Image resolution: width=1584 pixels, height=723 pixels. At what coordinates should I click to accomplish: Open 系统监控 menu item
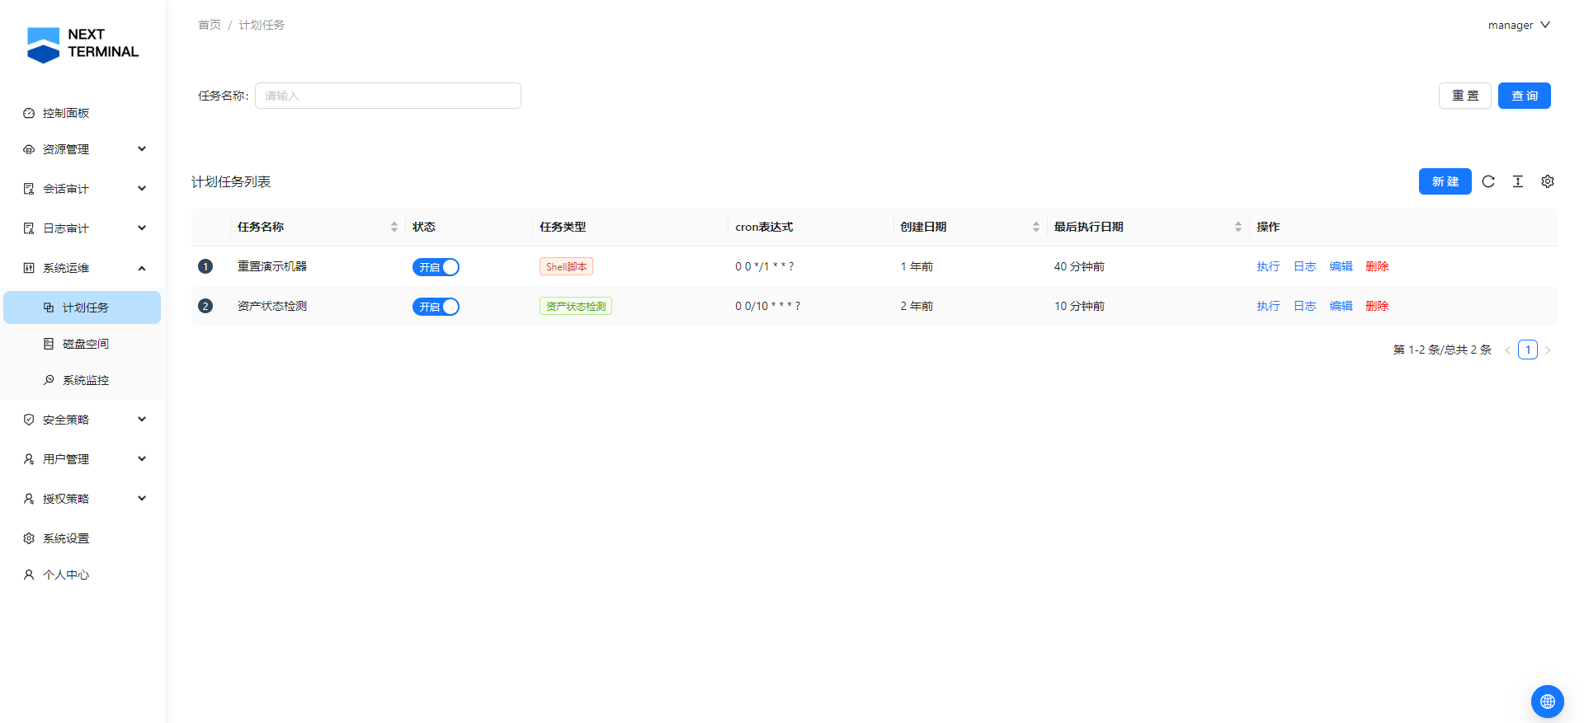(82, 380)
